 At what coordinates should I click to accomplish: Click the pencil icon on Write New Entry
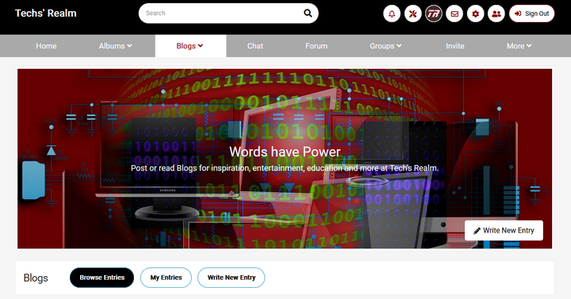pos(477,231)
